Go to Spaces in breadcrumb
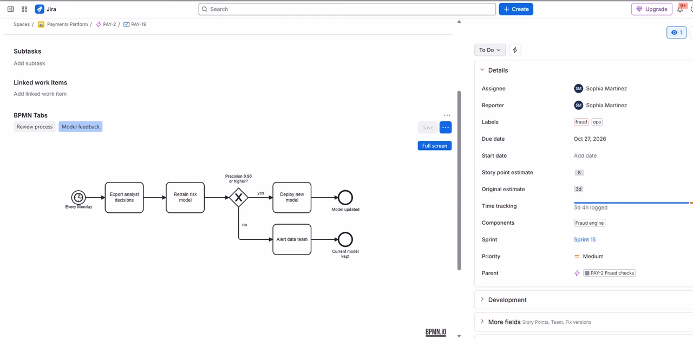This screenshot has height=339, width=693. (22, 24)
